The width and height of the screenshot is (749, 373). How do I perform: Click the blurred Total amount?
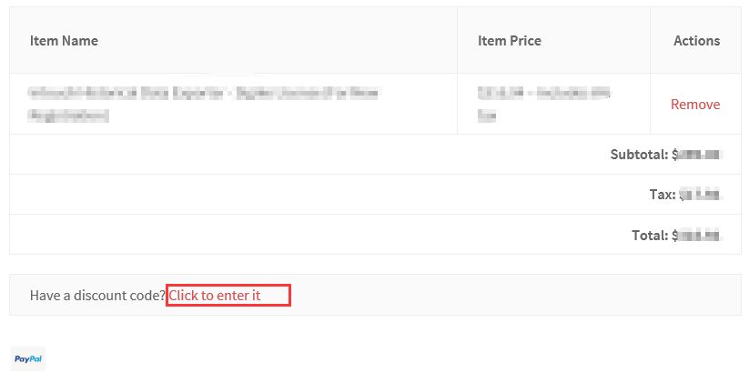pyautogui.click(x=697, y=235)
